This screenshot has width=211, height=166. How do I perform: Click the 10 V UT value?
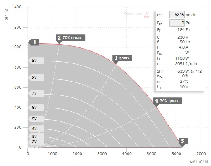(184, 87)
